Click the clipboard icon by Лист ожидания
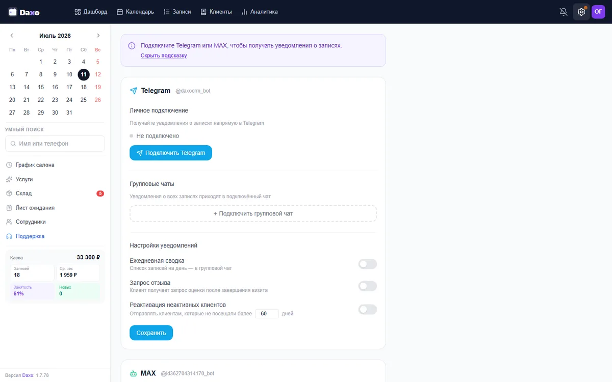The image size is (612, 382). (9, 208)
